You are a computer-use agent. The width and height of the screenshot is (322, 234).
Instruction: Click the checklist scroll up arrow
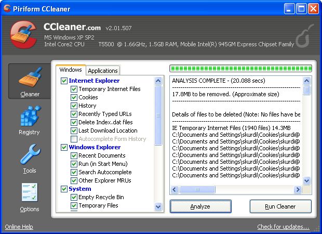(x=158, y=81)
